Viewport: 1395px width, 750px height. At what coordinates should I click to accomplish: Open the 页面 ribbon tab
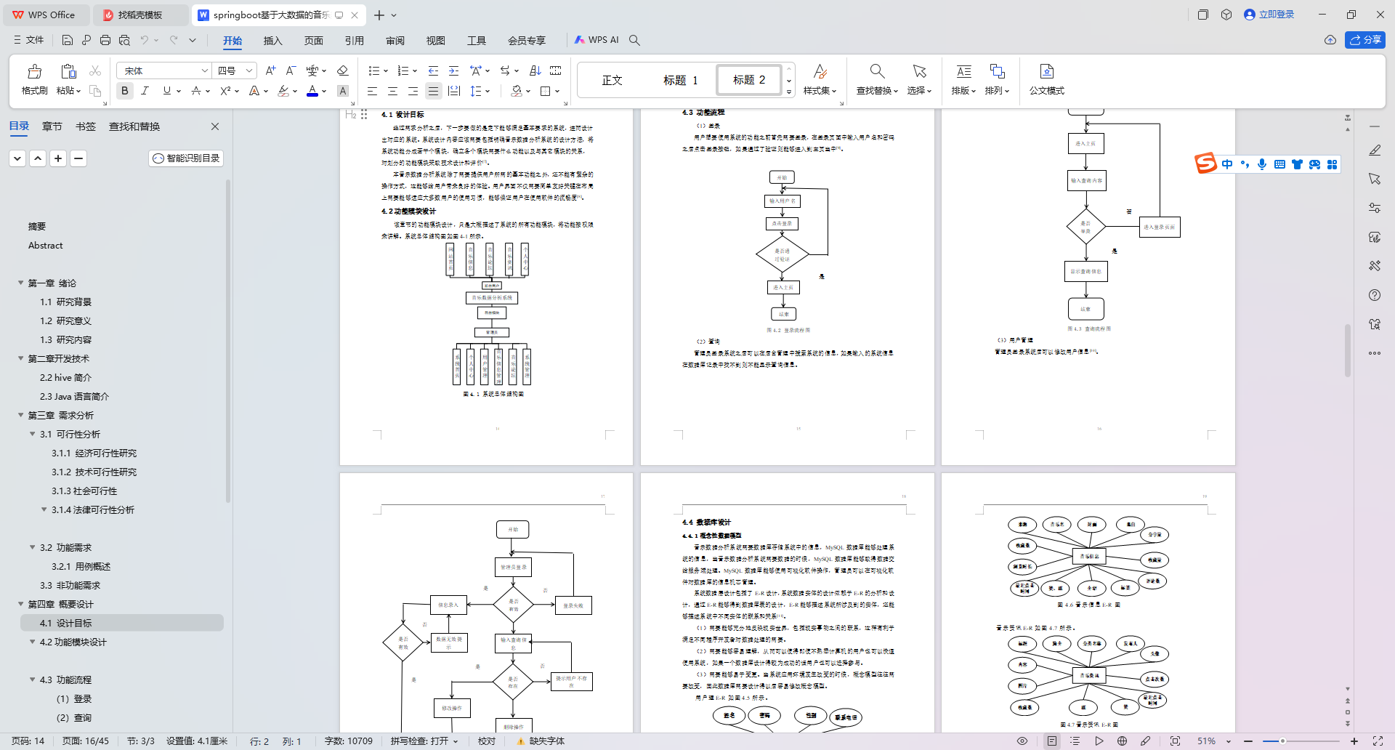pos(313,40)
